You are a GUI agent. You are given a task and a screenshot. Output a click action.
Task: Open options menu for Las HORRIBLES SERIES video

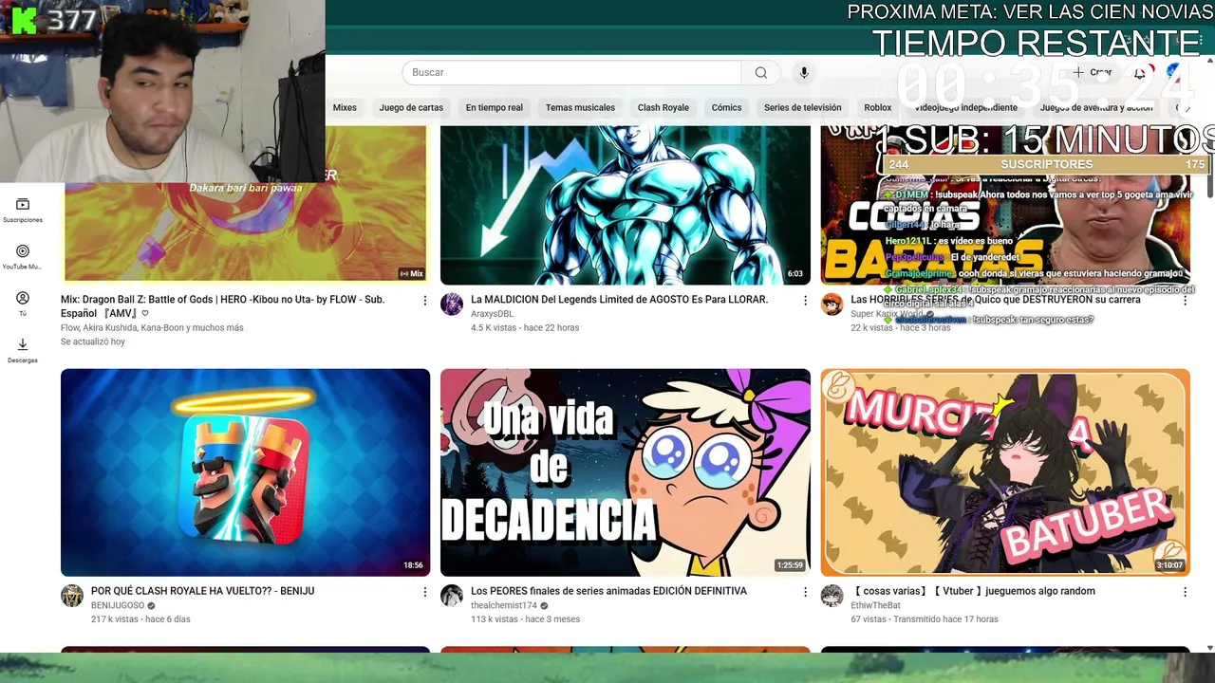(x=1185, y=300)
